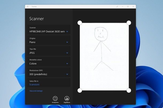Click the top-left crop handle
The height and width of the screenshot is (108, 163).
point(80,23)
